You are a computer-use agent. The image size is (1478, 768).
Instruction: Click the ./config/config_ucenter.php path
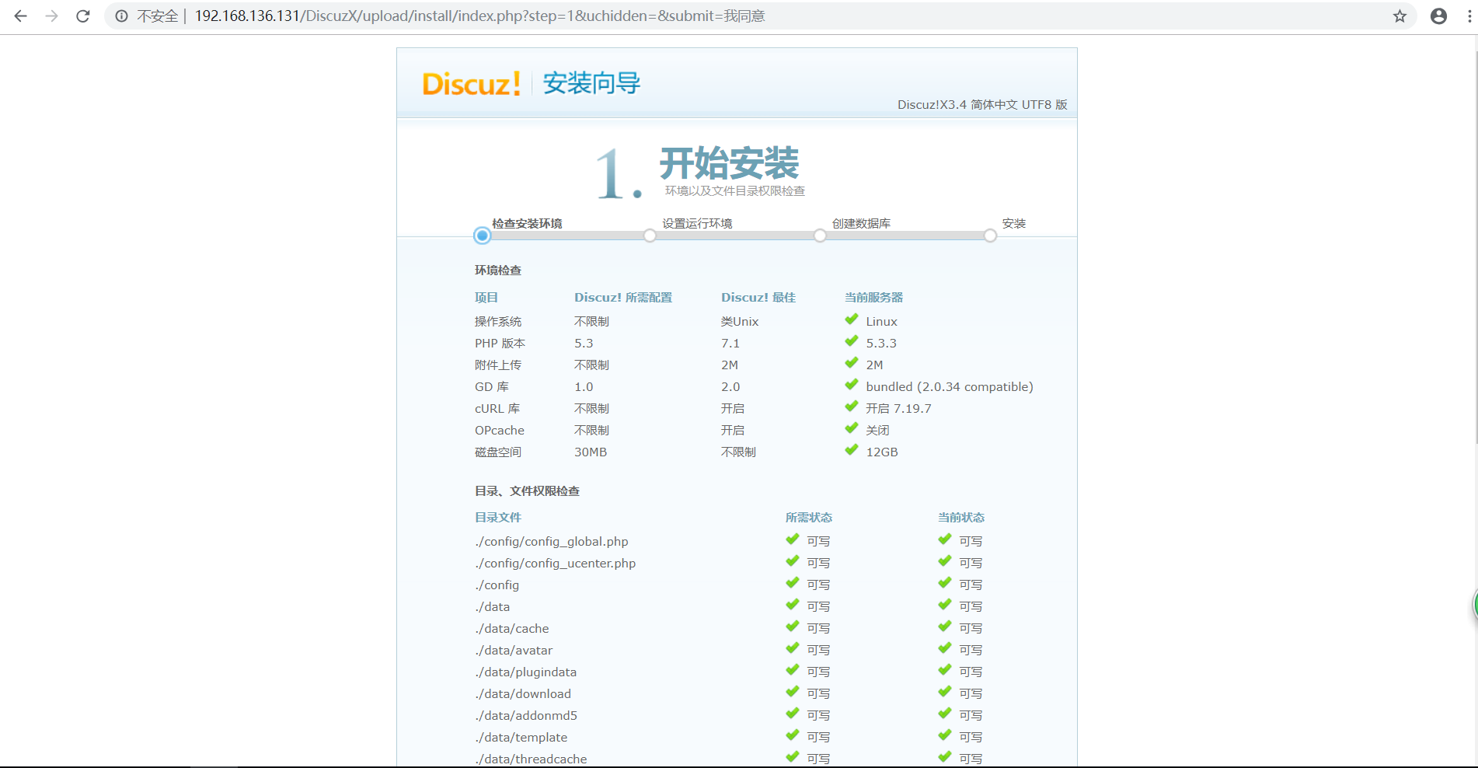coord(556,563)
